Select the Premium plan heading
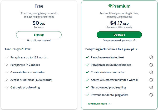The width and height of the screenshot is (158, 110). tap(122, 6)
